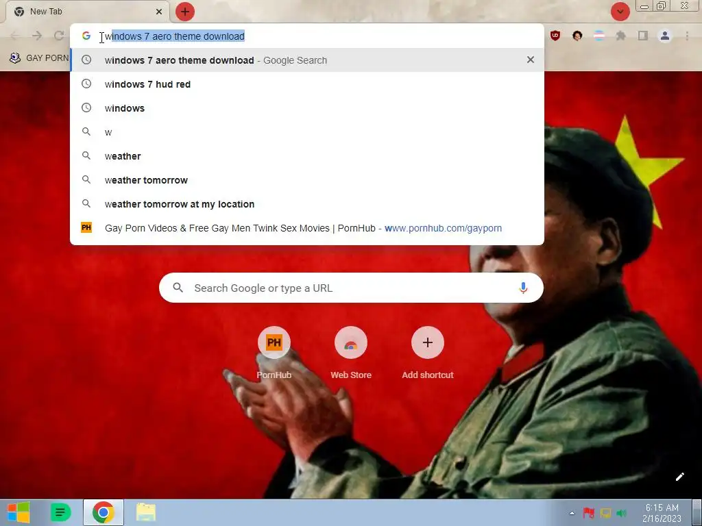
Task: Click the Show desktop strip beside the clock
Action: coord(697,512)
